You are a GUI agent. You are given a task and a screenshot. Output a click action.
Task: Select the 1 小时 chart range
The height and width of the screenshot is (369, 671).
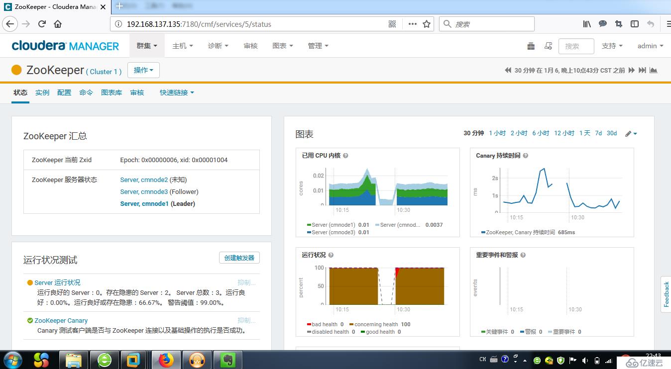click(x=497, y=133)
